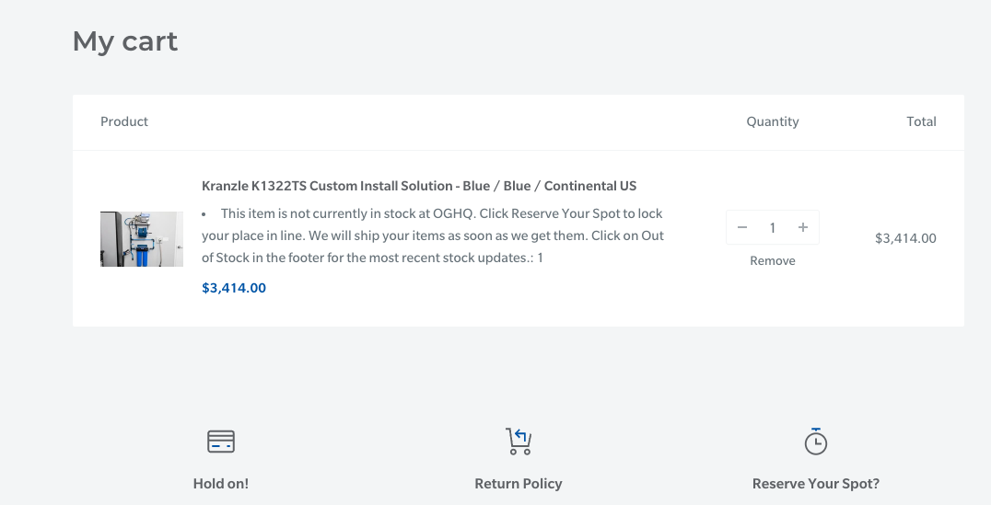Open the Kranzle product thumbnail image

point(142,239)
